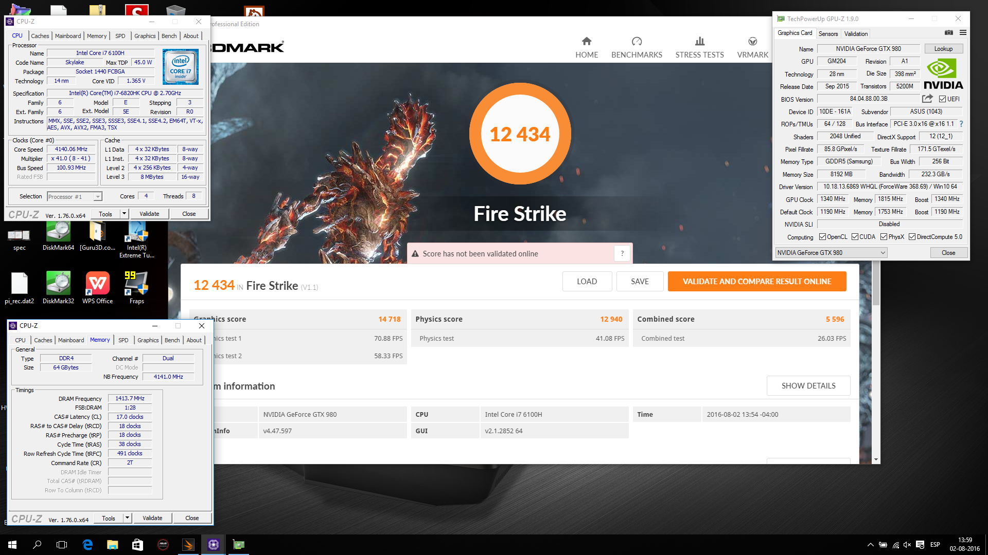Click BIOS export share icon in GPU-Z

(927, 99)
